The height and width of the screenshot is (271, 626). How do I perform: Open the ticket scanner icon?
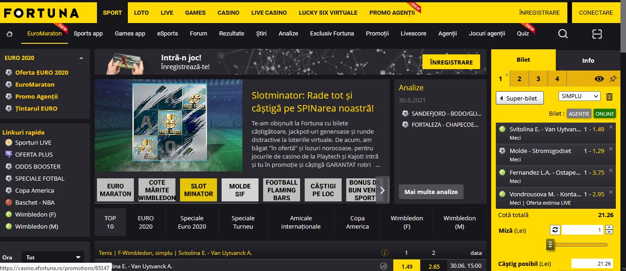[597, 34]
